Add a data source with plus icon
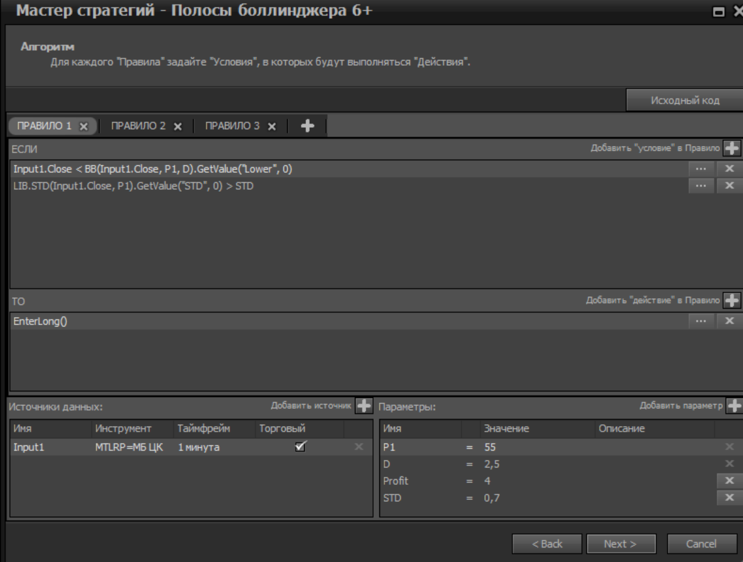 (x=364, y=405)
